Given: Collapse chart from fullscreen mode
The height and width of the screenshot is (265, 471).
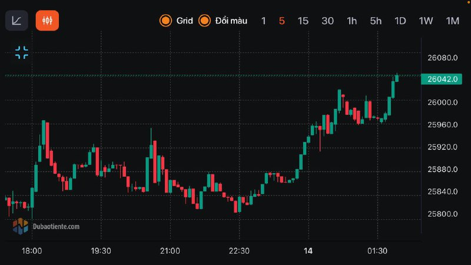Looking at the screenshot, I should click(22, 52).
